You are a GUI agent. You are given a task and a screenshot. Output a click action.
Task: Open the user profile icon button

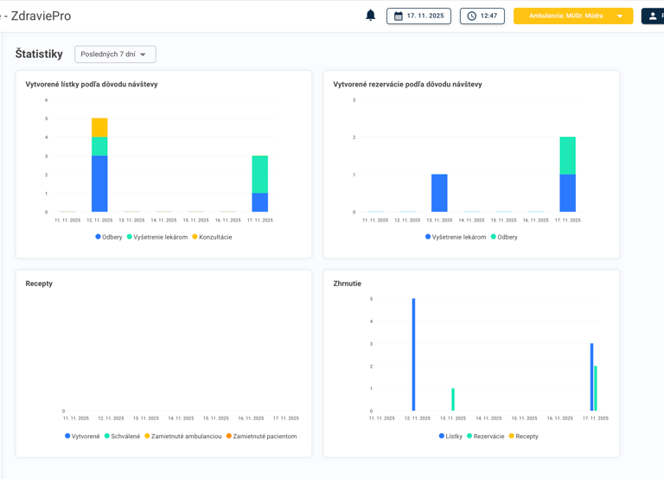tap(653, 16)
